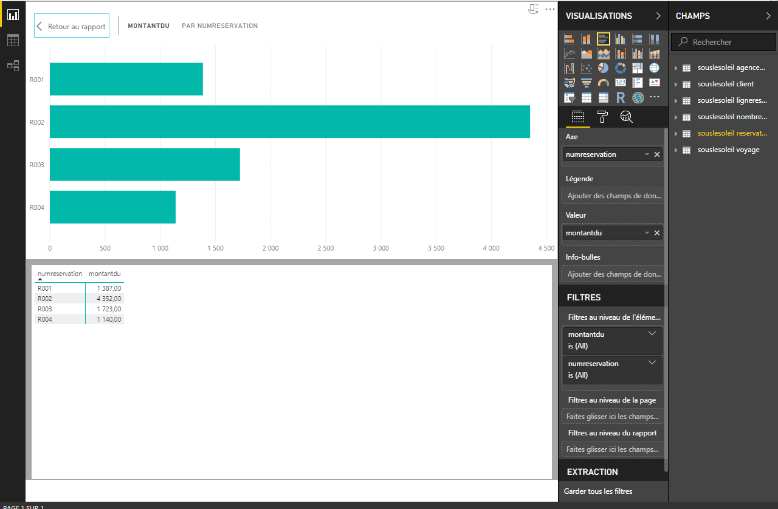Collapse the Champs pane
This screenshot has height=509, width=778.
coord(768,16)
